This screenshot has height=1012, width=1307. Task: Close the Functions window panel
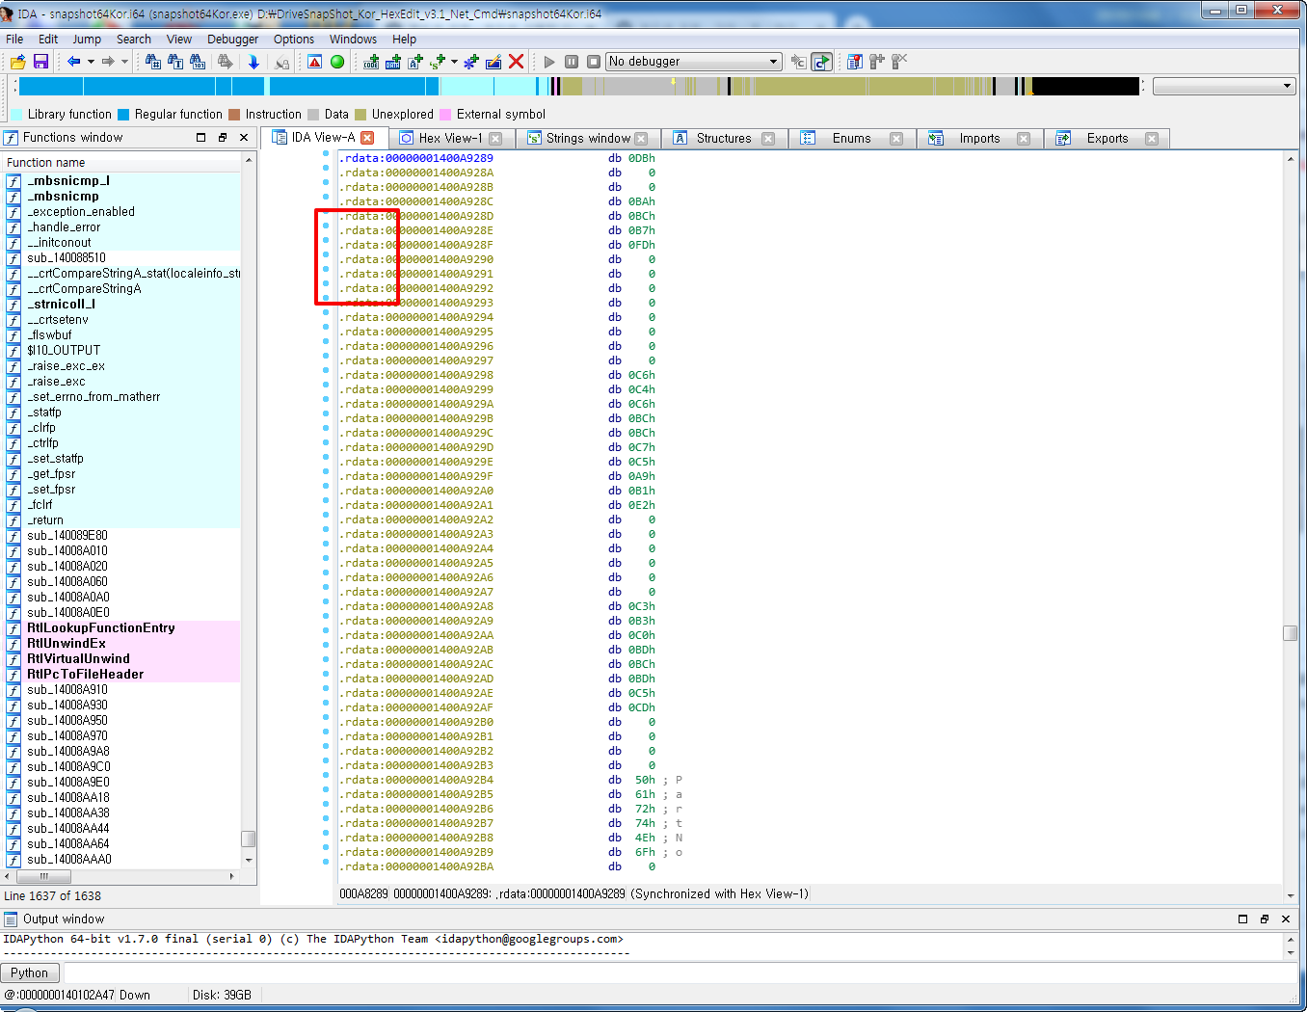(244, 138)
